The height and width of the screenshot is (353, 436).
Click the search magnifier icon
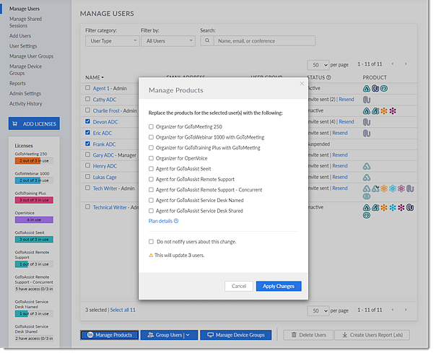(x=207, y=41)
